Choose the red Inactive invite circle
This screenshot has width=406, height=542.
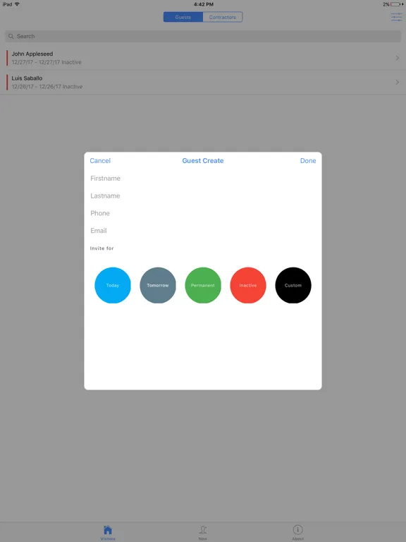tap(248, 285)
